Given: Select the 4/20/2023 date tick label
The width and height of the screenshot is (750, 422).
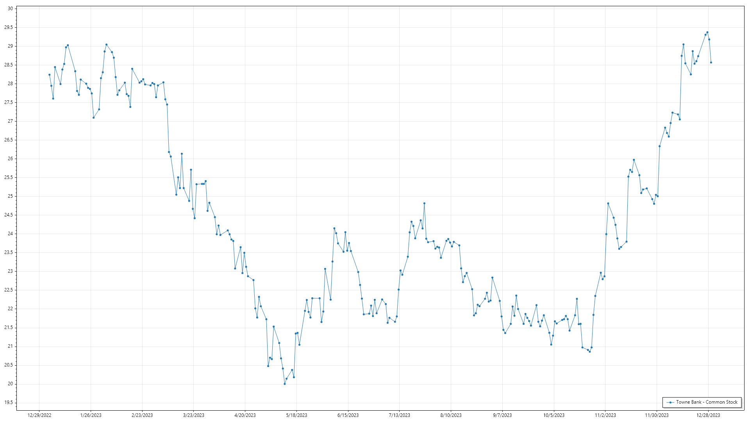Looking at the screenshot, I should [x=245, y=415].
